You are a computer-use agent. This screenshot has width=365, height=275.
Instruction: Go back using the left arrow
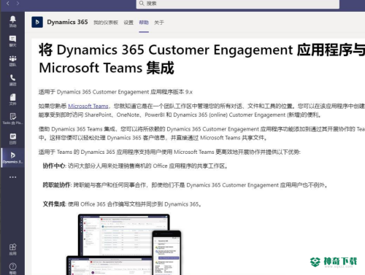point(8,4)
